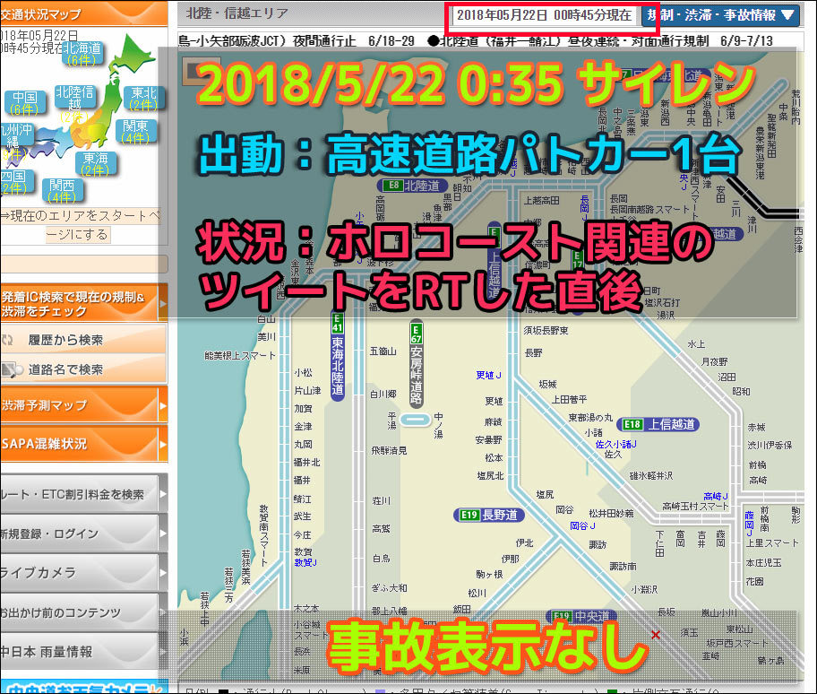Click 飛騨清見 interchange label
Viewport: 817px width, 694px height.
click(389, 450)
